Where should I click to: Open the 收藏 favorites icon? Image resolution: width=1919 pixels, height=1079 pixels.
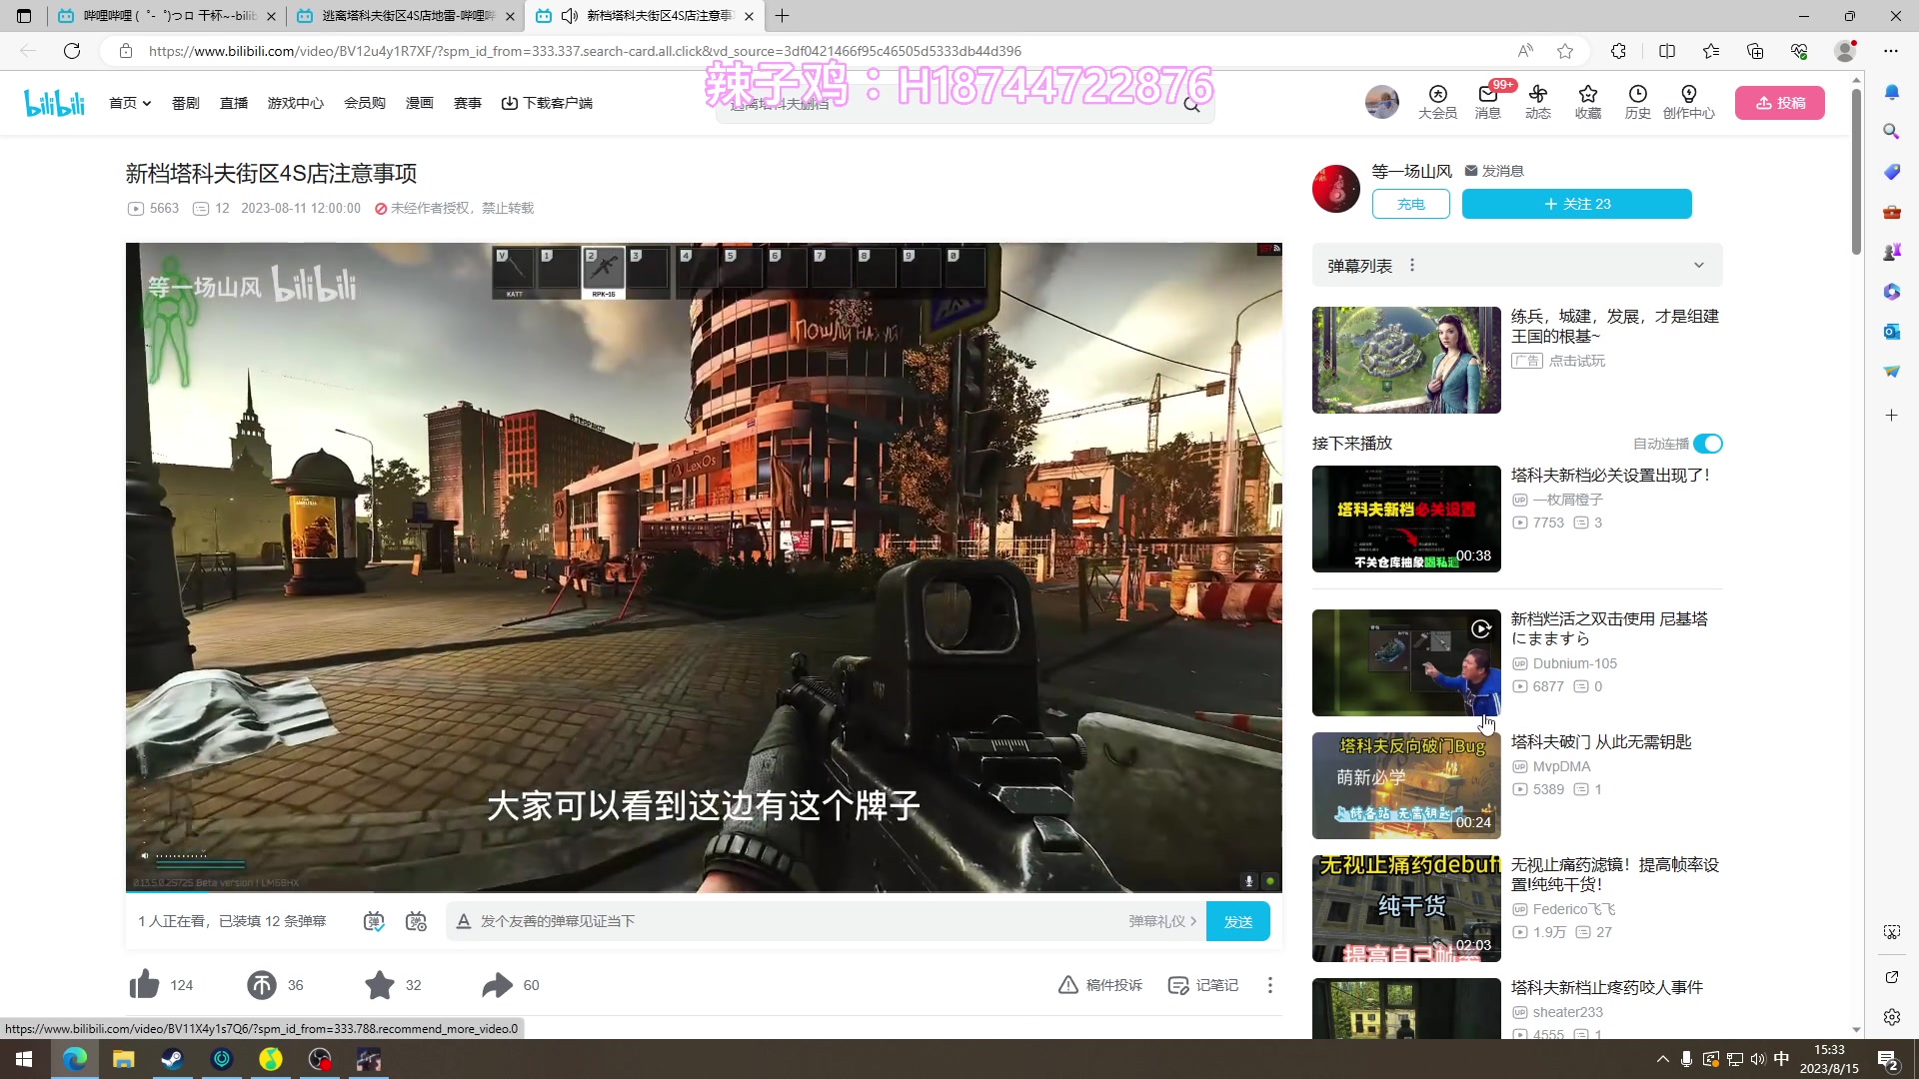pos(1587,102)
